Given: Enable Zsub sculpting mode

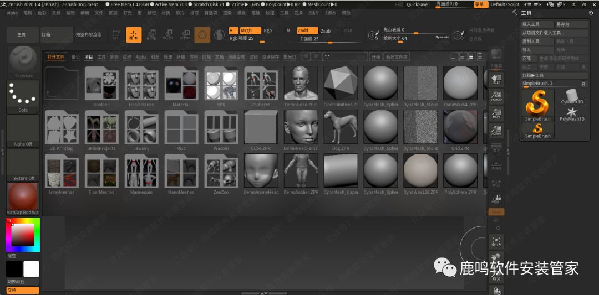Looking at the screenshot, I should pyautogui.click(x=326, y=31).
